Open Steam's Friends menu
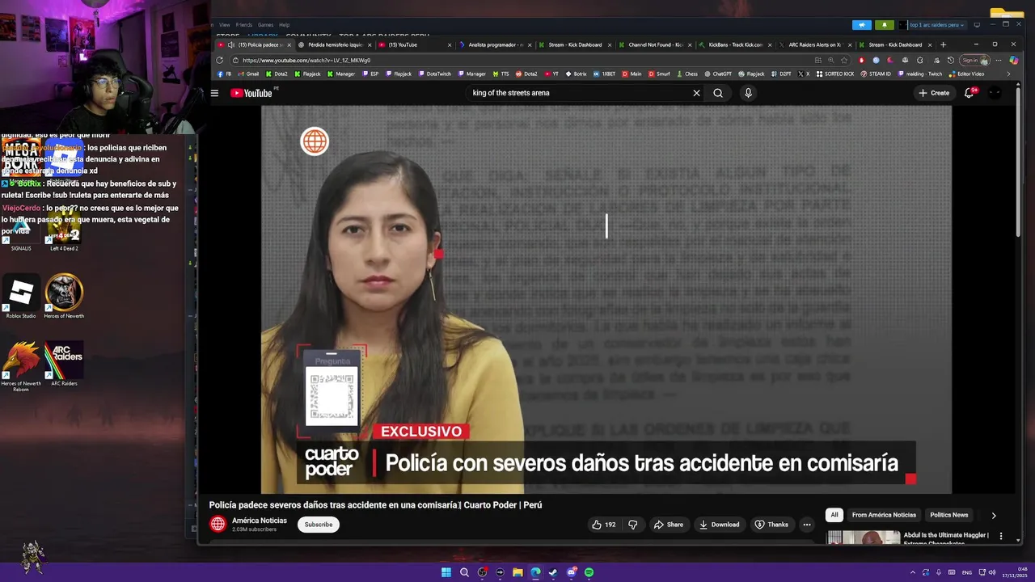The image size is (1035, 582). (243, 24)
